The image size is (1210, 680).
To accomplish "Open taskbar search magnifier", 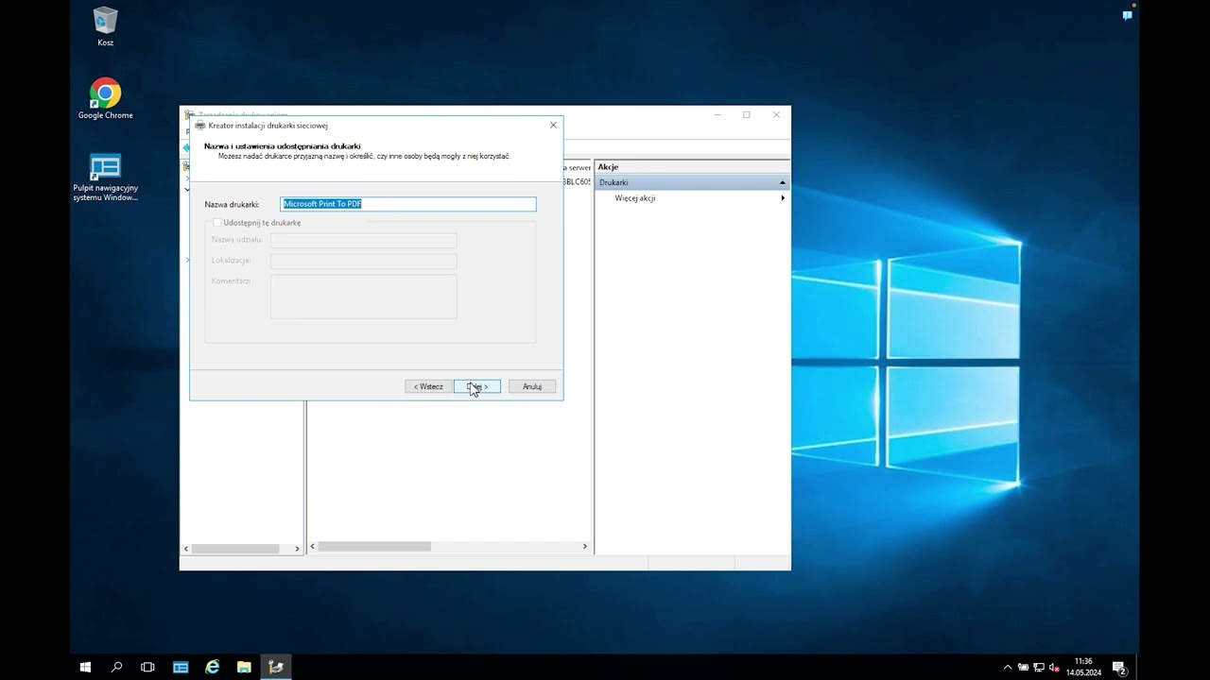I will click(116, 667).
